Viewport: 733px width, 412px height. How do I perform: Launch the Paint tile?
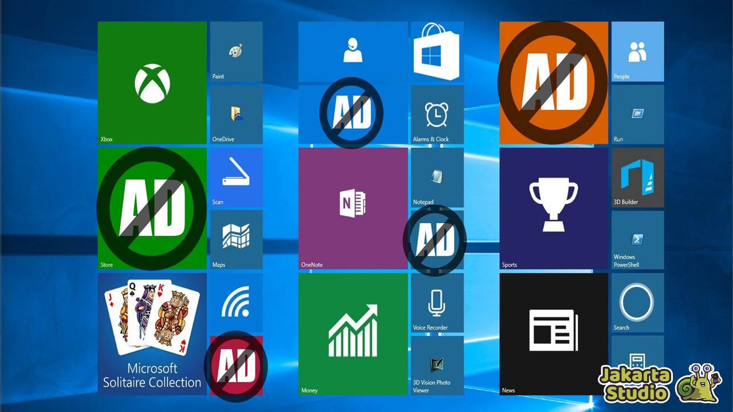pyautogui.click(x=236, y=51)
